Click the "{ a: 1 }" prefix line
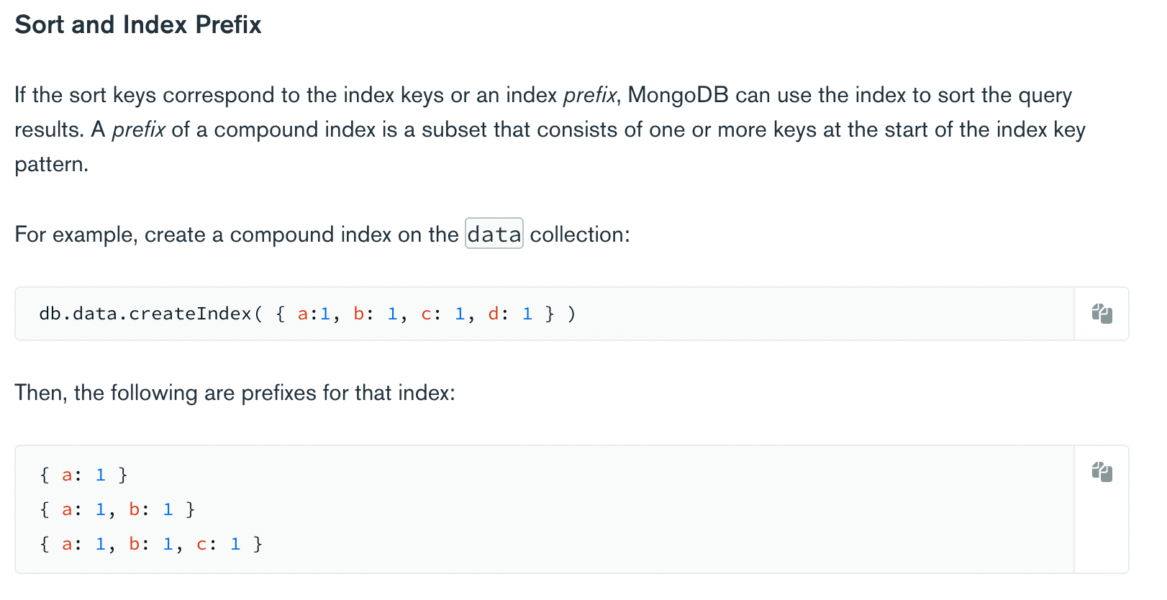Screen dimensions: 1167x600 pos(84,475)
